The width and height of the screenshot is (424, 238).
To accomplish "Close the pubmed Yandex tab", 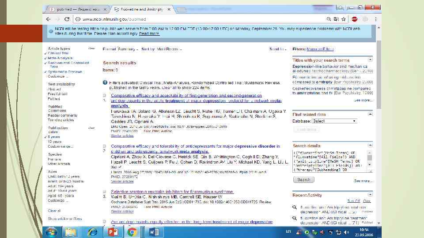I will (105, 9).
